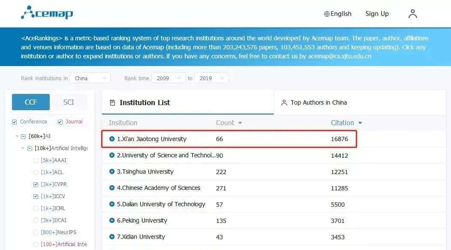Image resolution: width=451 pixels, height=250 pixels.
Task: Expand Peking University row plus icon
Action: point(112,220)
